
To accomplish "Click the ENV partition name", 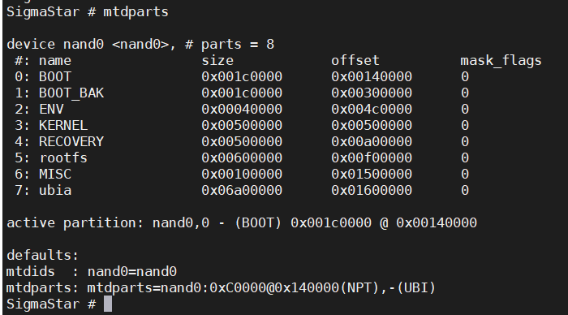I will (51, 109).
